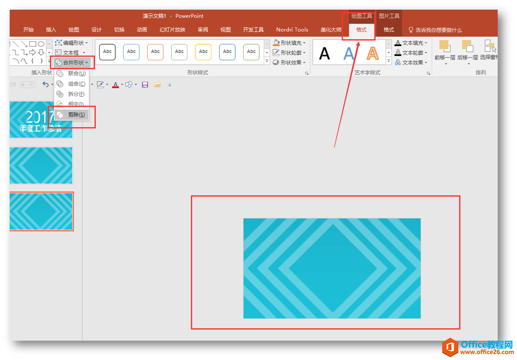Open the 形状填充 dropdown
The width and height of the screenshot is (517, 360).
(x=289, y=43)
